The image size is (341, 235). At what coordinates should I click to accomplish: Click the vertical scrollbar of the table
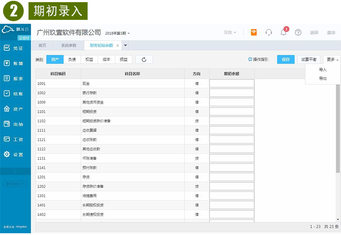338,128
